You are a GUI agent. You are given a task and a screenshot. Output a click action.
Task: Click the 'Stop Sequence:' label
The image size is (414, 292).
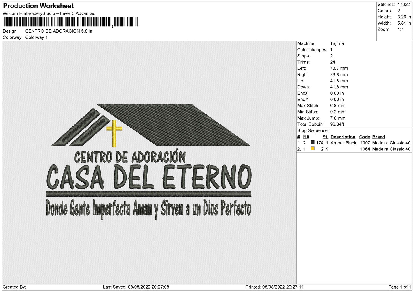(313, 131)
